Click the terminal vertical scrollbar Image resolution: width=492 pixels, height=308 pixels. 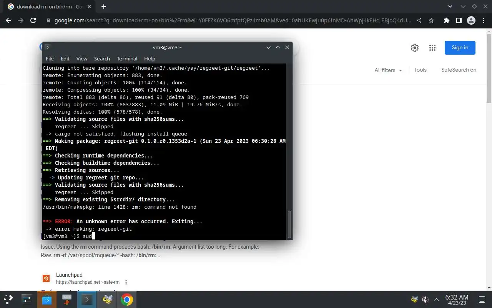(x=289, y=224)
